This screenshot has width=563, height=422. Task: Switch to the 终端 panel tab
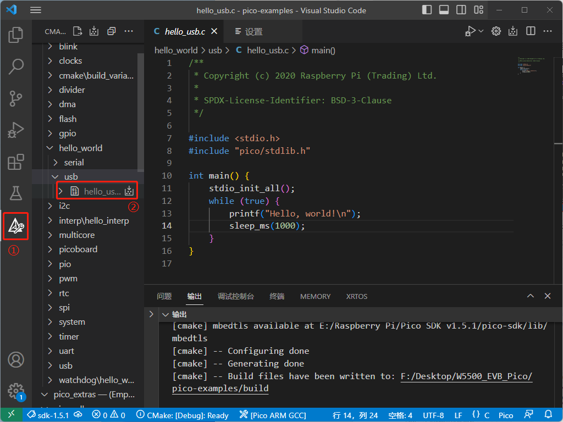coord(277,296)
